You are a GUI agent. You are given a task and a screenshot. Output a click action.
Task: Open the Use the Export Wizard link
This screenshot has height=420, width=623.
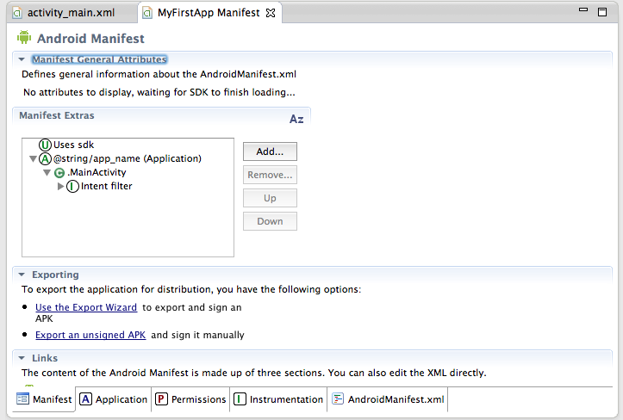86,307
